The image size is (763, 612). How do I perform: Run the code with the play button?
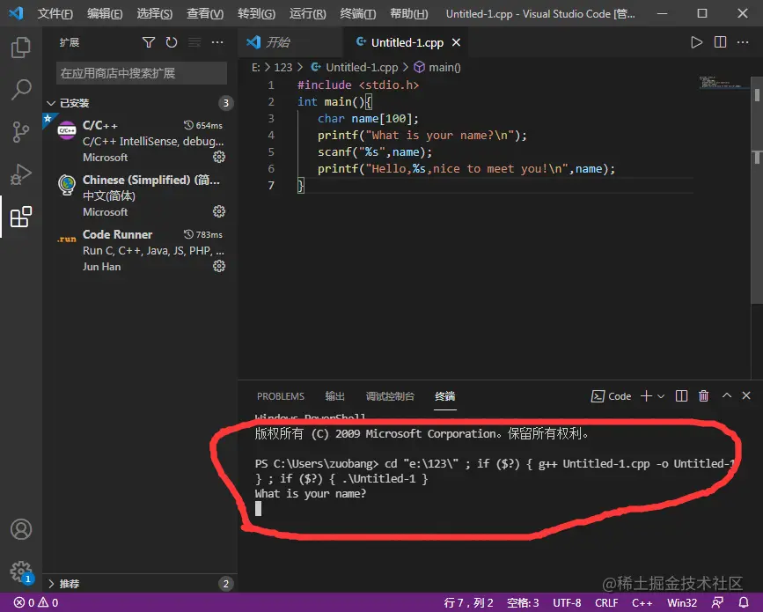[696, 42]
